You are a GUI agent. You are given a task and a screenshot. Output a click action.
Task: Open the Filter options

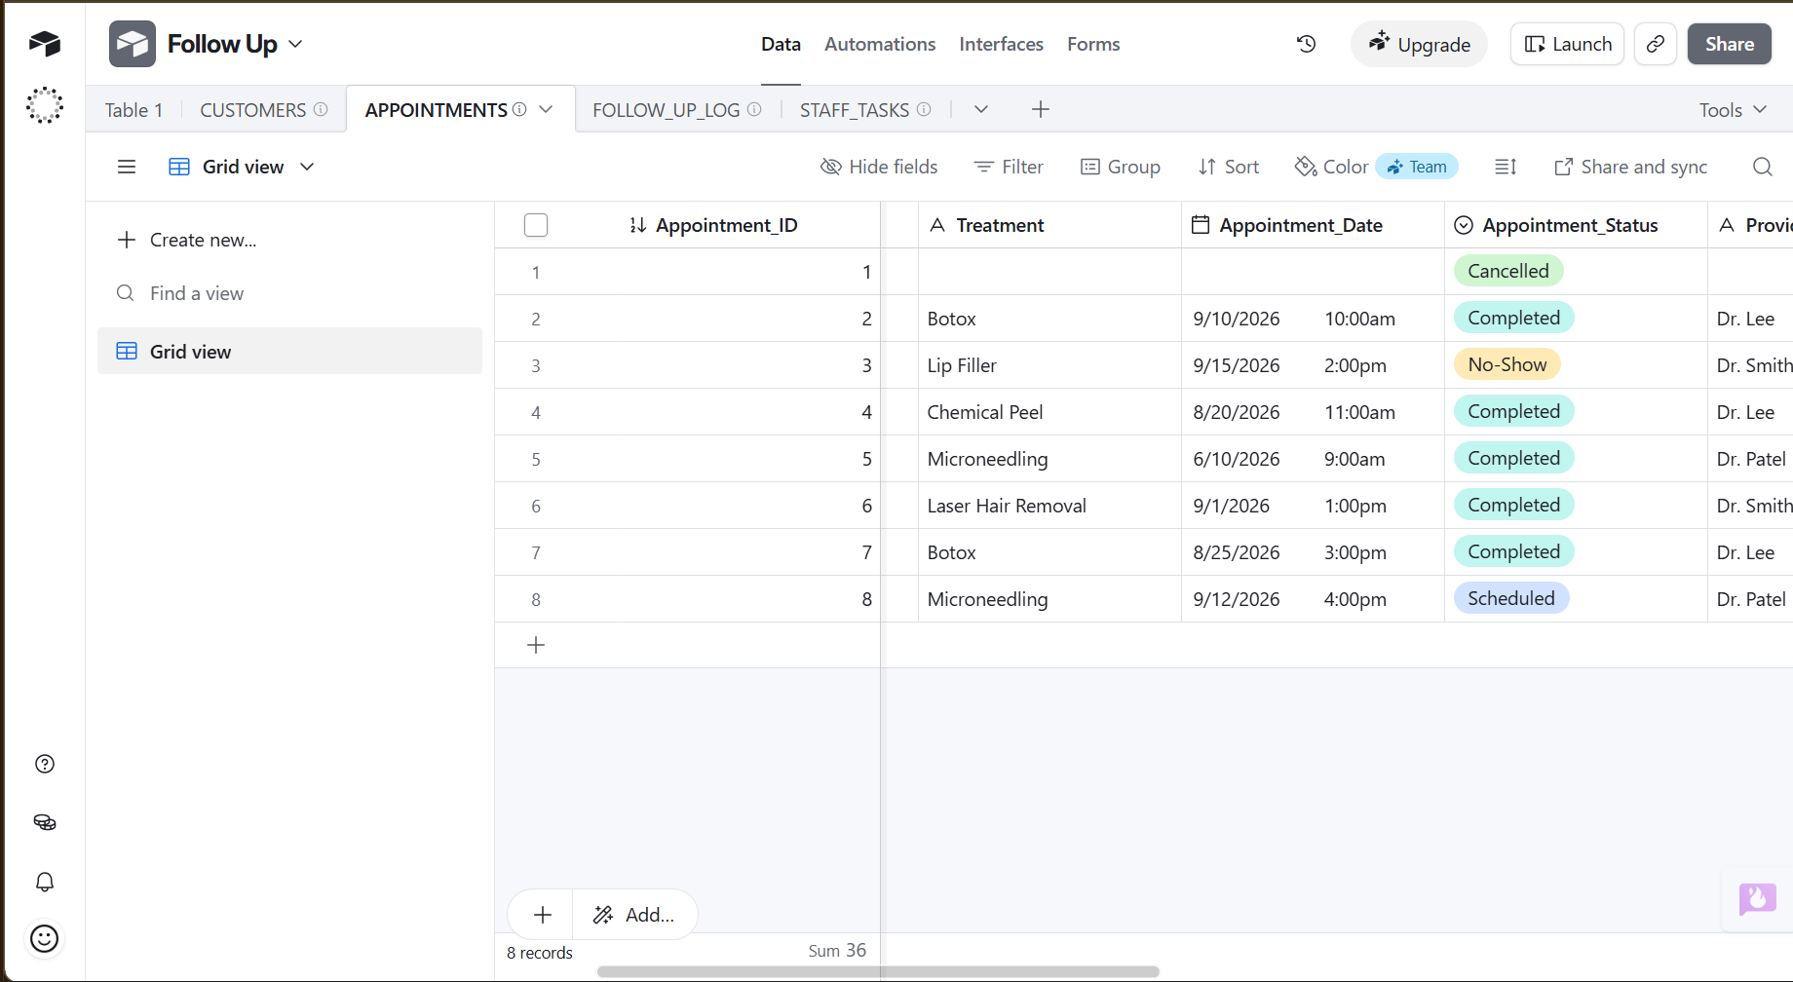point(1009,167)
